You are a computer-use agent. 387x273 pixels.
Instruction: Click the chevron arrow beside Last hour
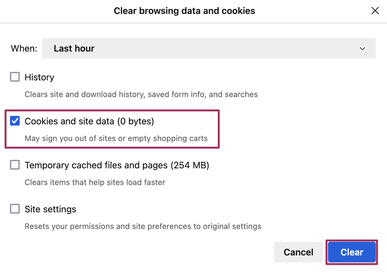pyautogui.click(x=362, y=49)
